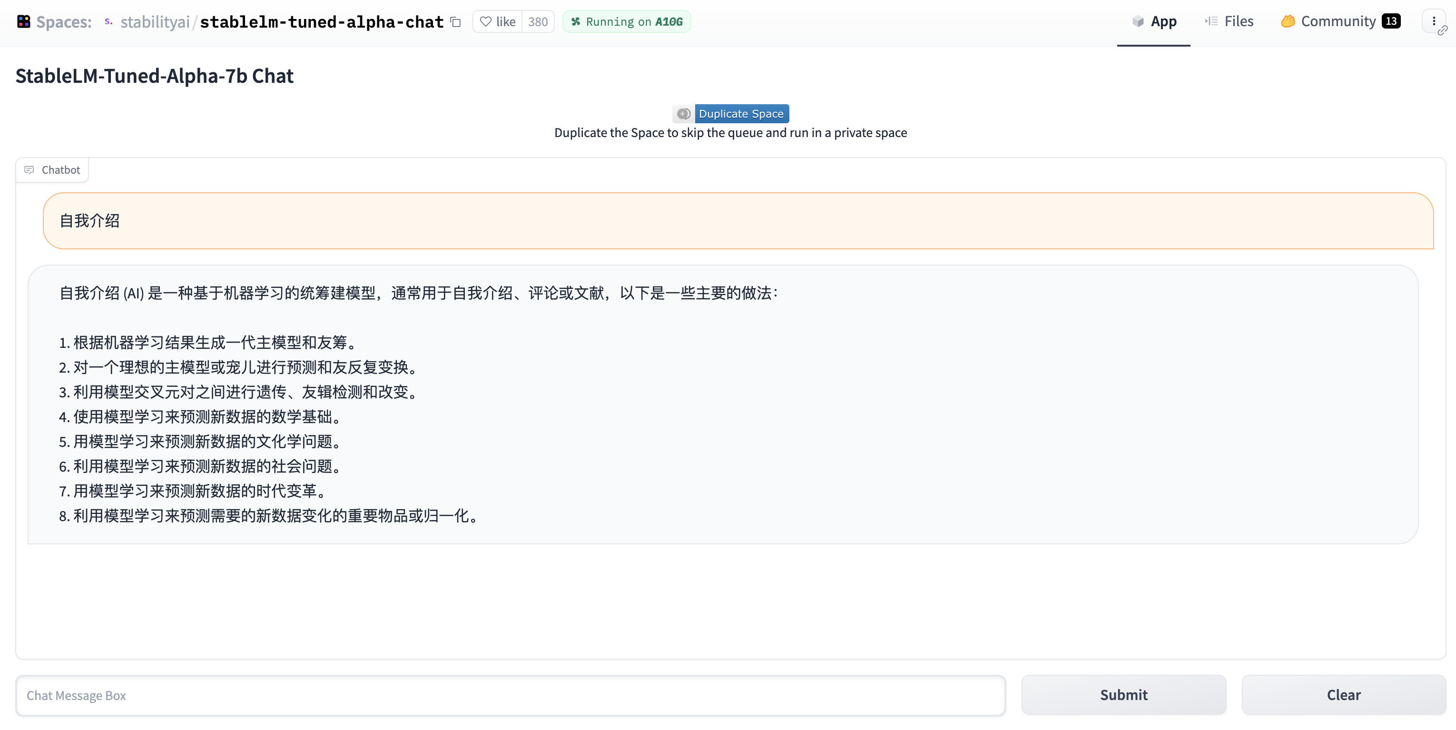
Task: Click the Clear button
Action: pyautogui.click(x=1343, y=695)
